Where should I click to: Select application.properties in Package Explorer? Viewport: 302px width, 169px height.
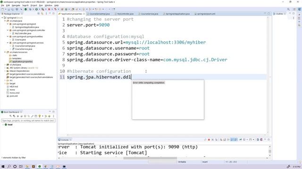(22, 61)
